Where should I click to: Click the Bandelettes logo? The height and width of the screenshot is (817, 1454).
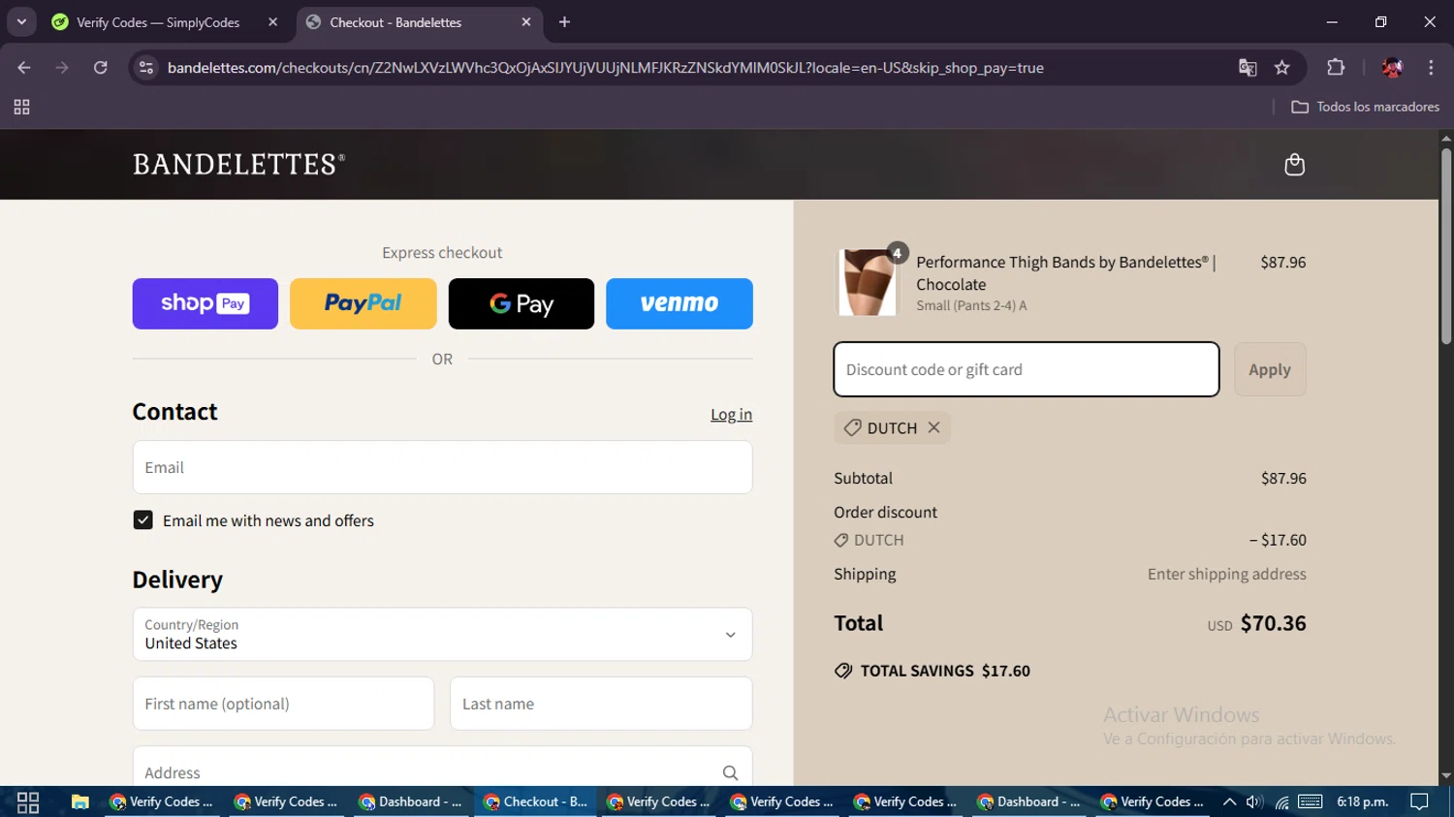(238, 165)
